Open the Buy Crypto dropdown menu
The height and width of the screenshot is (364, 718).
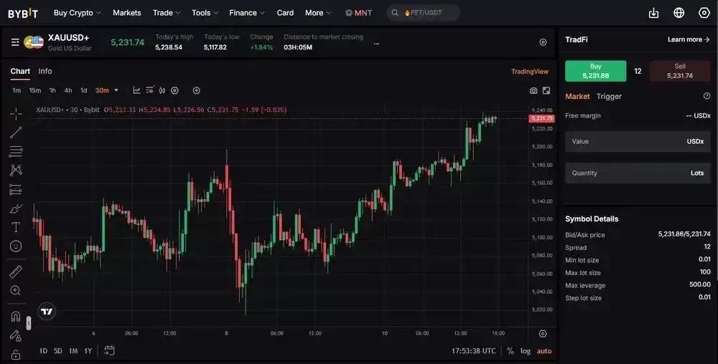(x=78, y=13)
